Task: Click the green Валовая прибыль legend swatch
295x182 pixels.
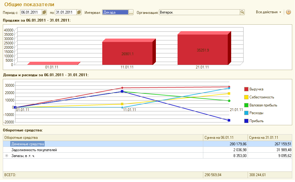Action: pos(246,105)
